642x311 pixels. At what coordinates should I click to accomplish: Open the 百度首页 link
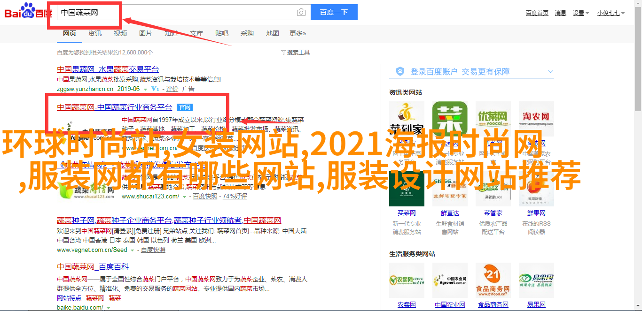(537, 13)
